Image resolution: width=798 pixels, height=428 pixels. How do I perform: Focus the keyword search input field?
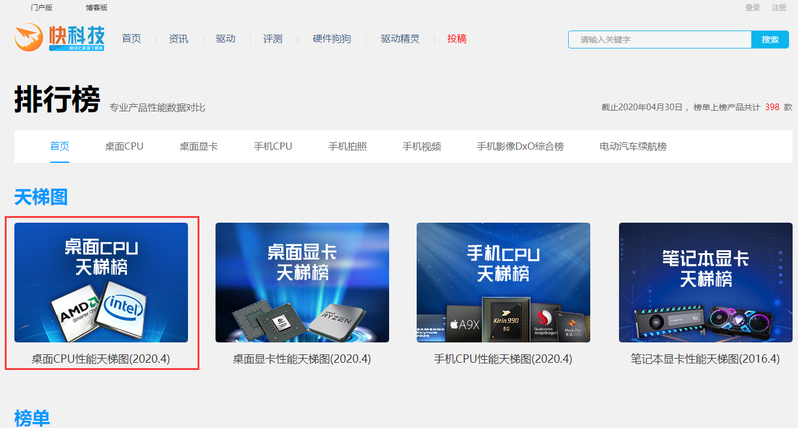[x=659, y=40]
